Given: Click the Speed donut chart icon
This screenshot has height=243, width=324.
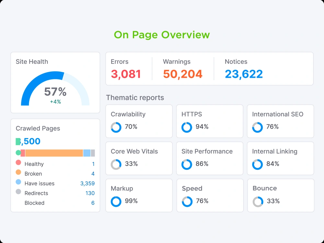Looking at the screenshot, I should pos(187,202).
